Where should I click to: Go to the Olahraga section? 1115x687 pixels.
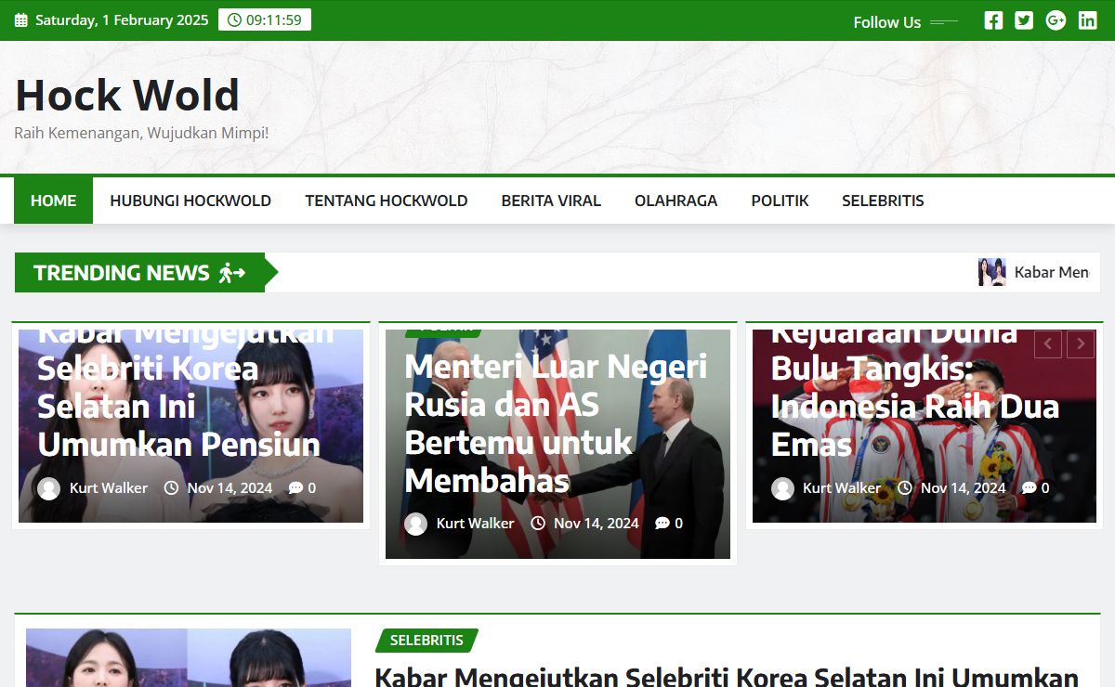pyautogui.click(x=676, y=201)
